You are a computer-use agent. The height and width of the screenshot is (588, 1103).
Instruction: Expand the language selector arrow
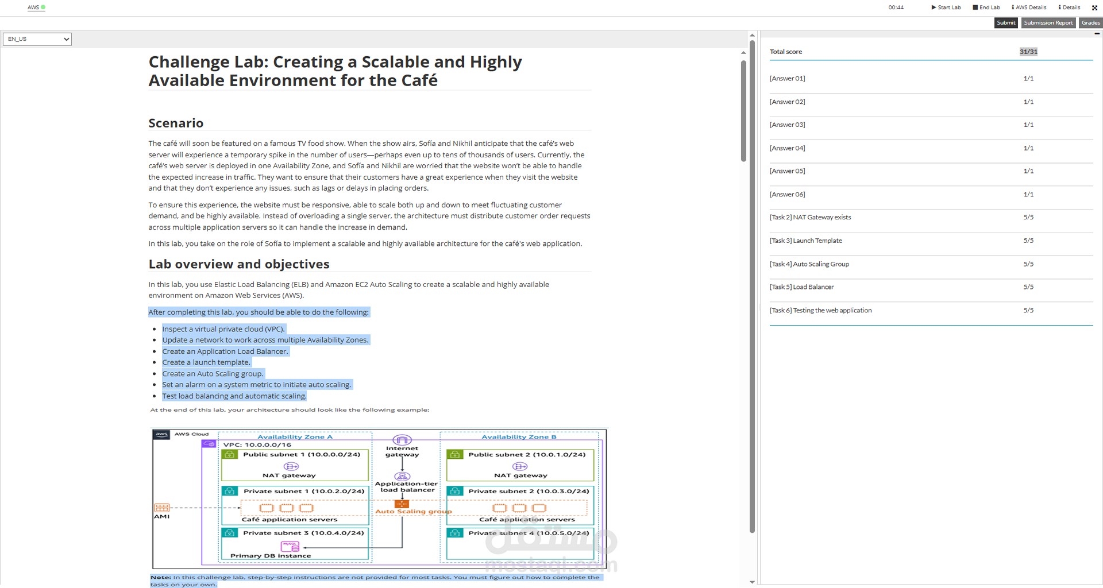click(x=65, y=39)
